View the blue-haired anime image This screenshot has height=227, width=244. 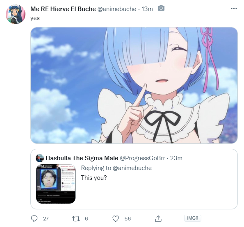[x=134, y=85]
